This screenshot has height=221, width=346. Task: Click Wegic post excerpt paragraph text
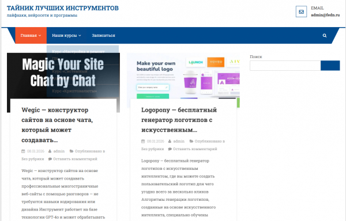[63, 194]
